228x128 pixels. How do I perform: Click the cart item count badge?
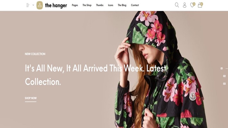(x=202, y=4)
